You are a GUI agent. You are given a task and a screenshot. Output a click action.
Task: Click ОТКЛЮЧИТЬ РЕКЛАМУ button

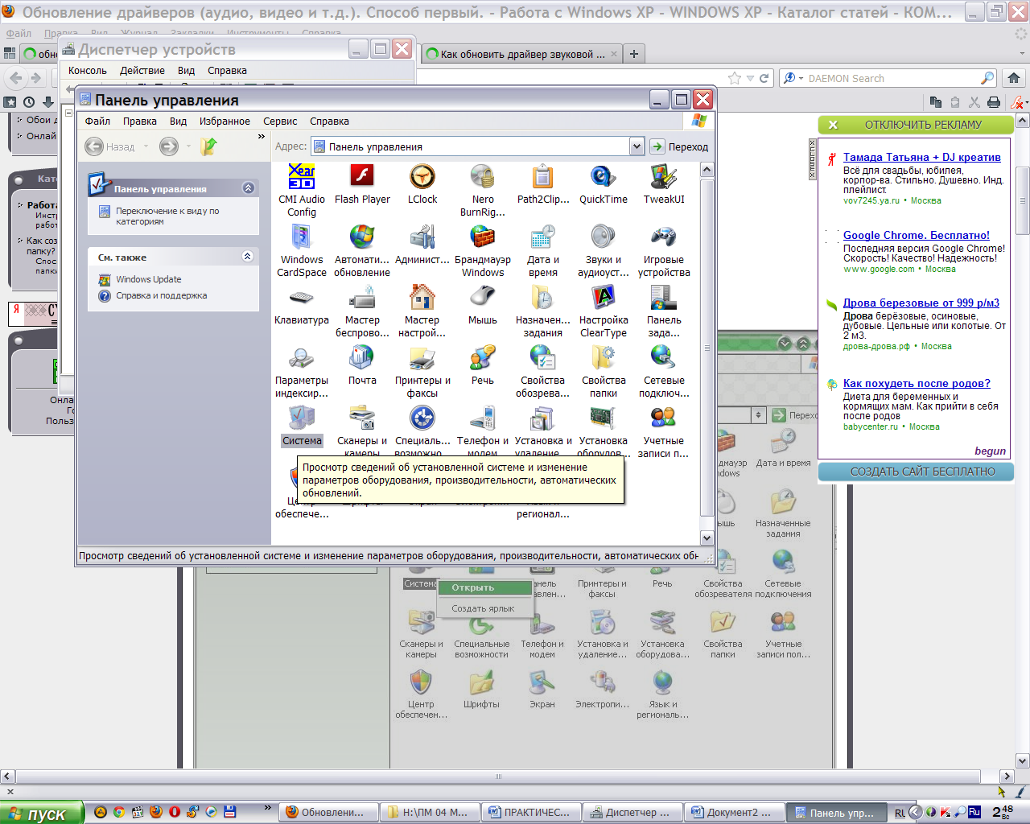[916, 125]
